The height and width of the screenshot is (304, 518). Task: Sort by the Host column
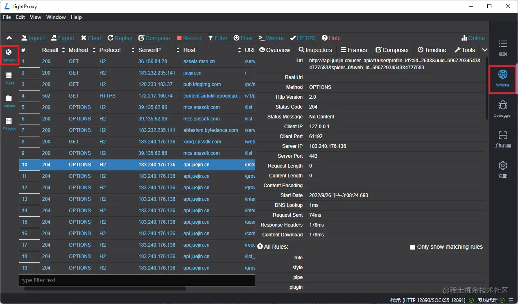(x=212, y=50)
